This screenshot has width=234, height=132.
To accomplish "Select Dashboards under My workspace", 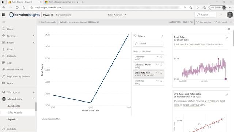I will pos(14,106).
